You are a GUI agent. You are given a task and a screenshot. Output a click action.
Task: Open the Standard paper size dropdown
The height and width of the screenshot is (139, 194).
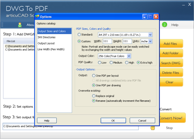(150, 35)
